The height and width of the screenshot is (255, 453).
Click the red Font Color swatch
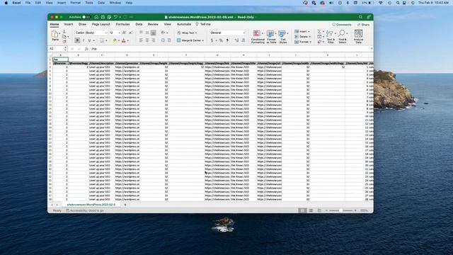pos(124,40)
